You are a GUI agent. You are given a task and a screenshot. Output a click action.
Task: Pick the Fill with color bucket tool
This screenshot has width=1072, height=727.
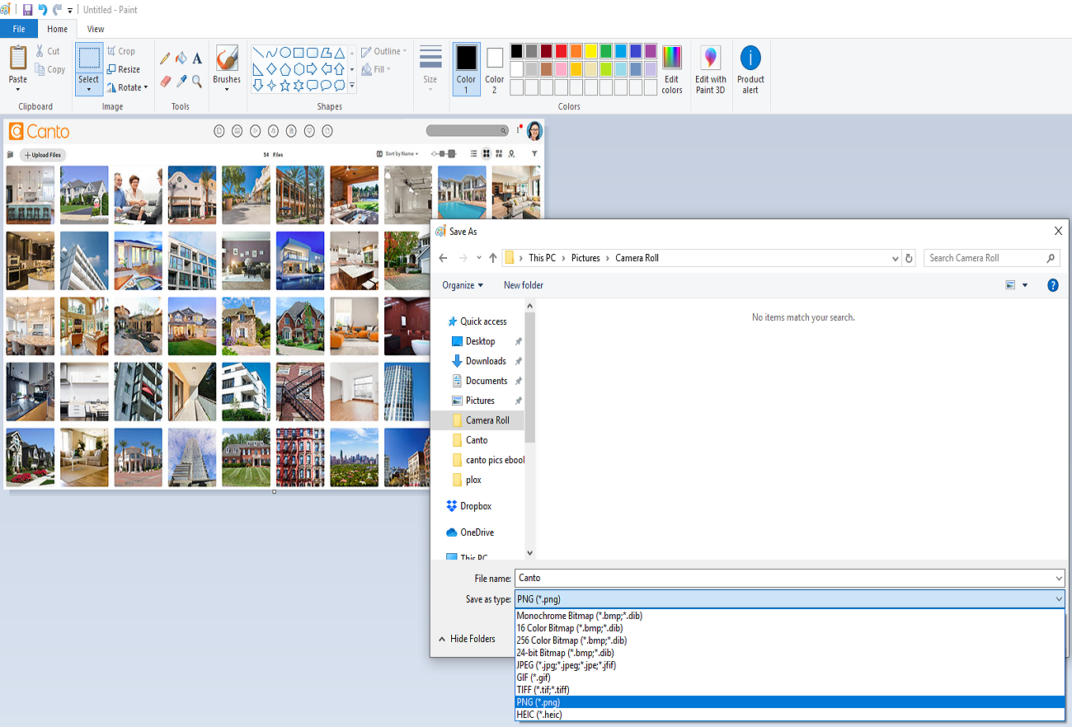click(181, 58)
